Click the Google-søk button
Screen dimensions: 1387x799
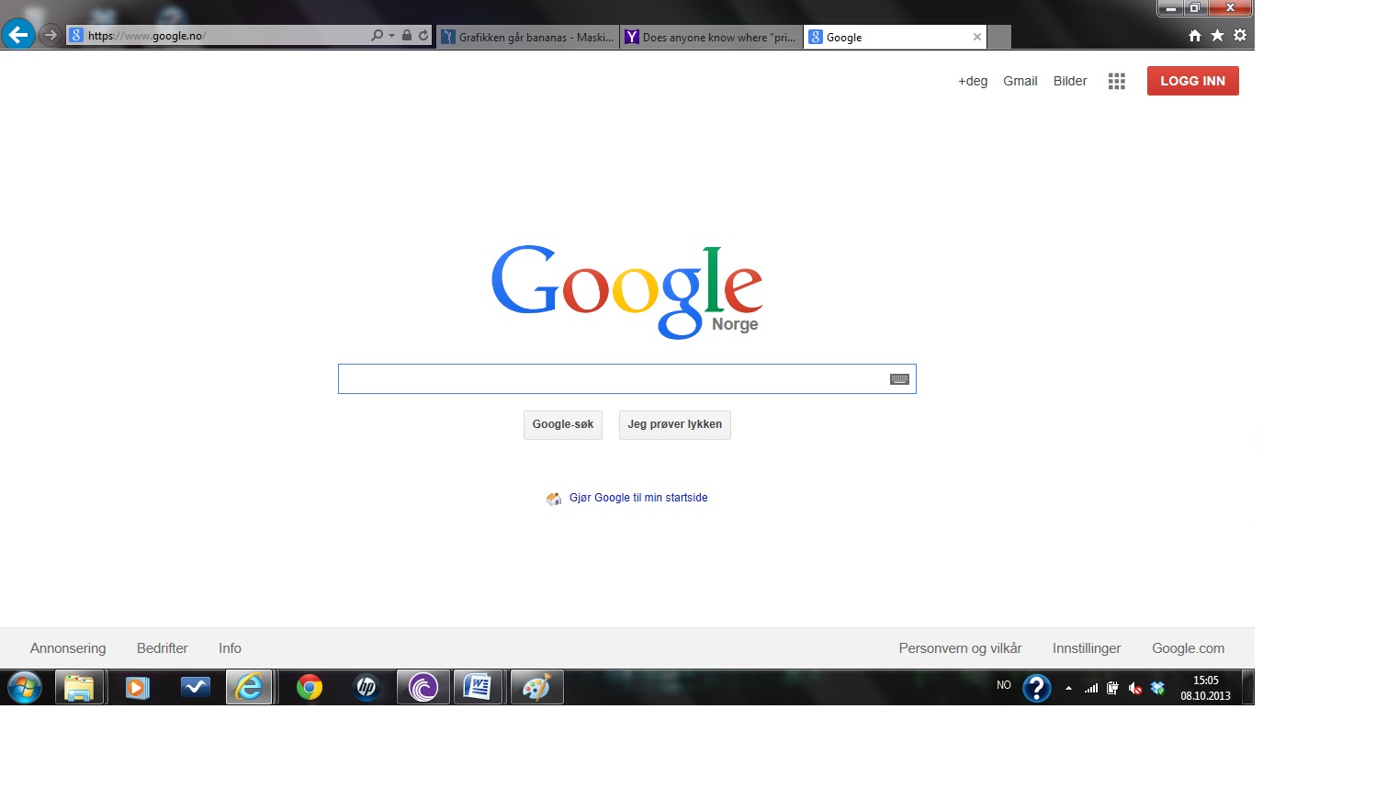563,424
